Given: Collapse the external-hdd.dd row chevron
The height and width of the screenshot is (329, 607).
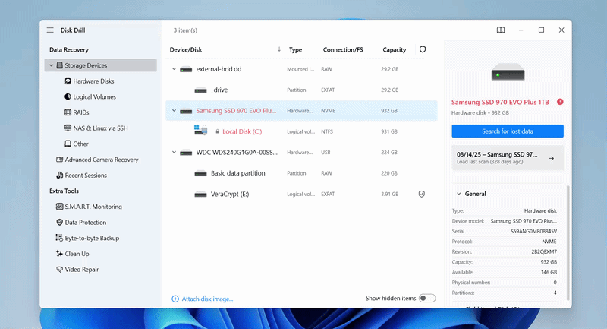Looking at the screenshot, I should point(174,69).
